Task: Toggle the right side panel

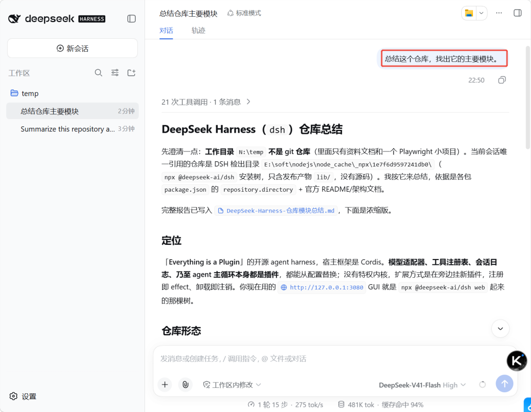Action: coord(517,13)
